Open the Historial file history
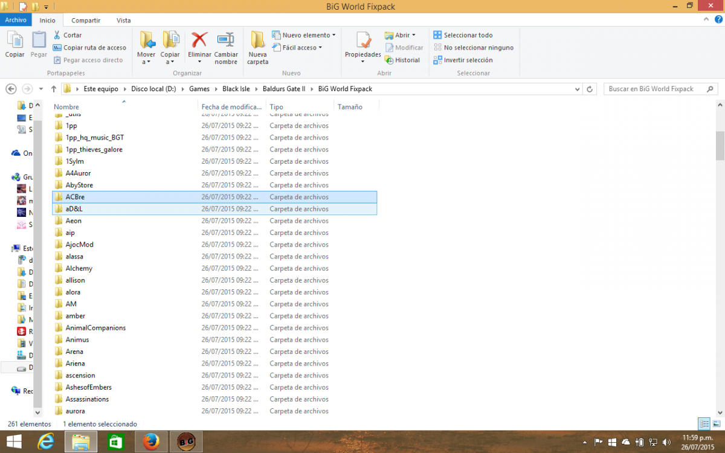The image size is (725, 453). click(x=402, y=60)
